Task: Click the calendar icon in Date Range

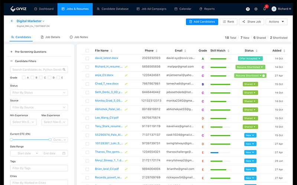Action: point(64,153)
